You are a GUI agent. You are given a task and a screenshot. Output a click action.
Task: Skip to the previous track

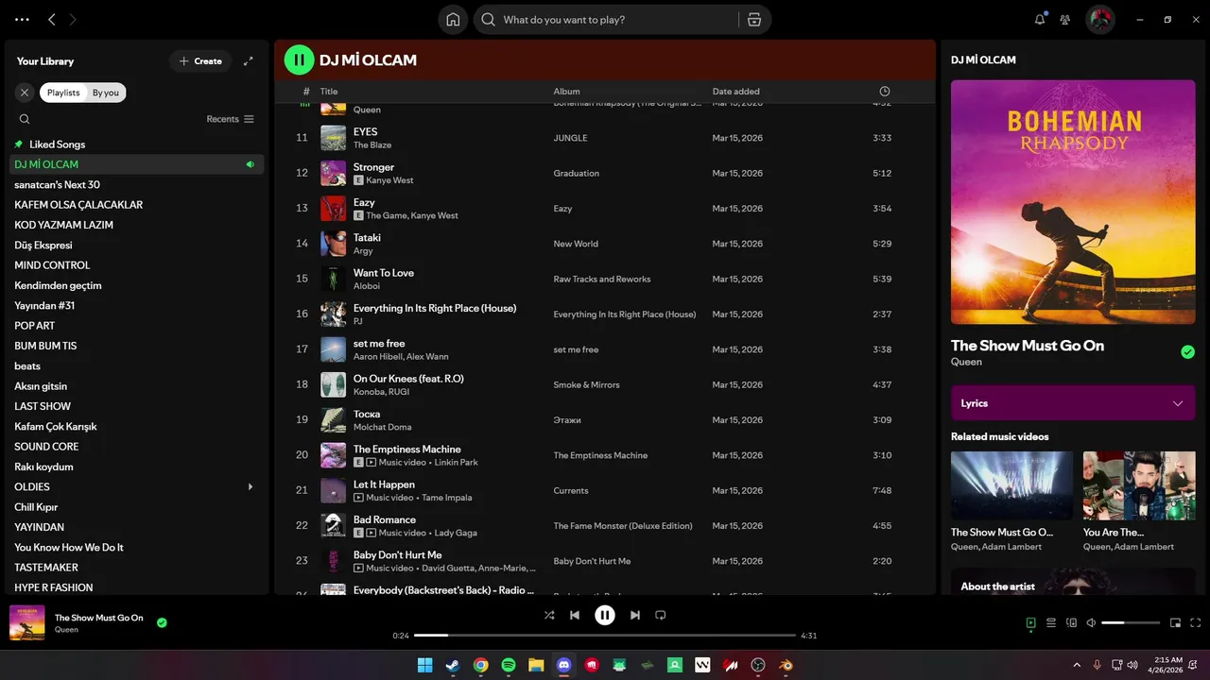[575, 615]
